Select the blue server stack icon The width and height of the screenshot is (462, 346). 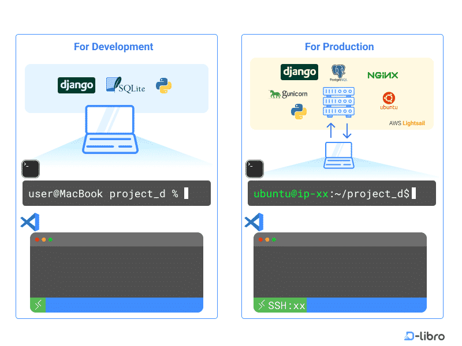coord(338,101)
